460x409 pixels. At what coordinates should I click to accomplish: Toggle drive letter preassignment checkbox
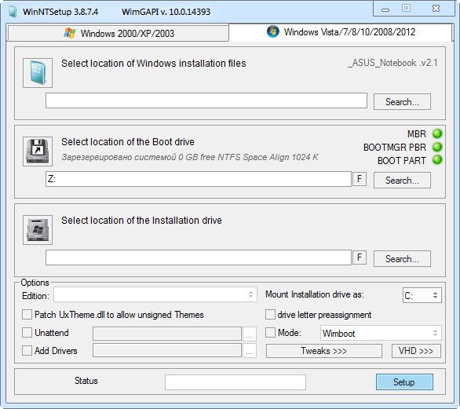coord(270,315)
